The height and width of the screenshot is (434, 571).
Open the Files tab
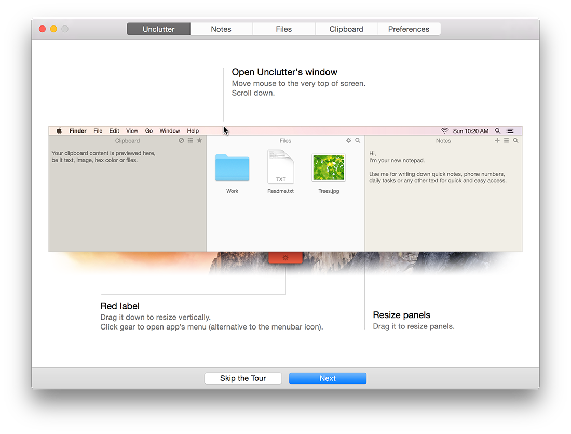[283, 29]
